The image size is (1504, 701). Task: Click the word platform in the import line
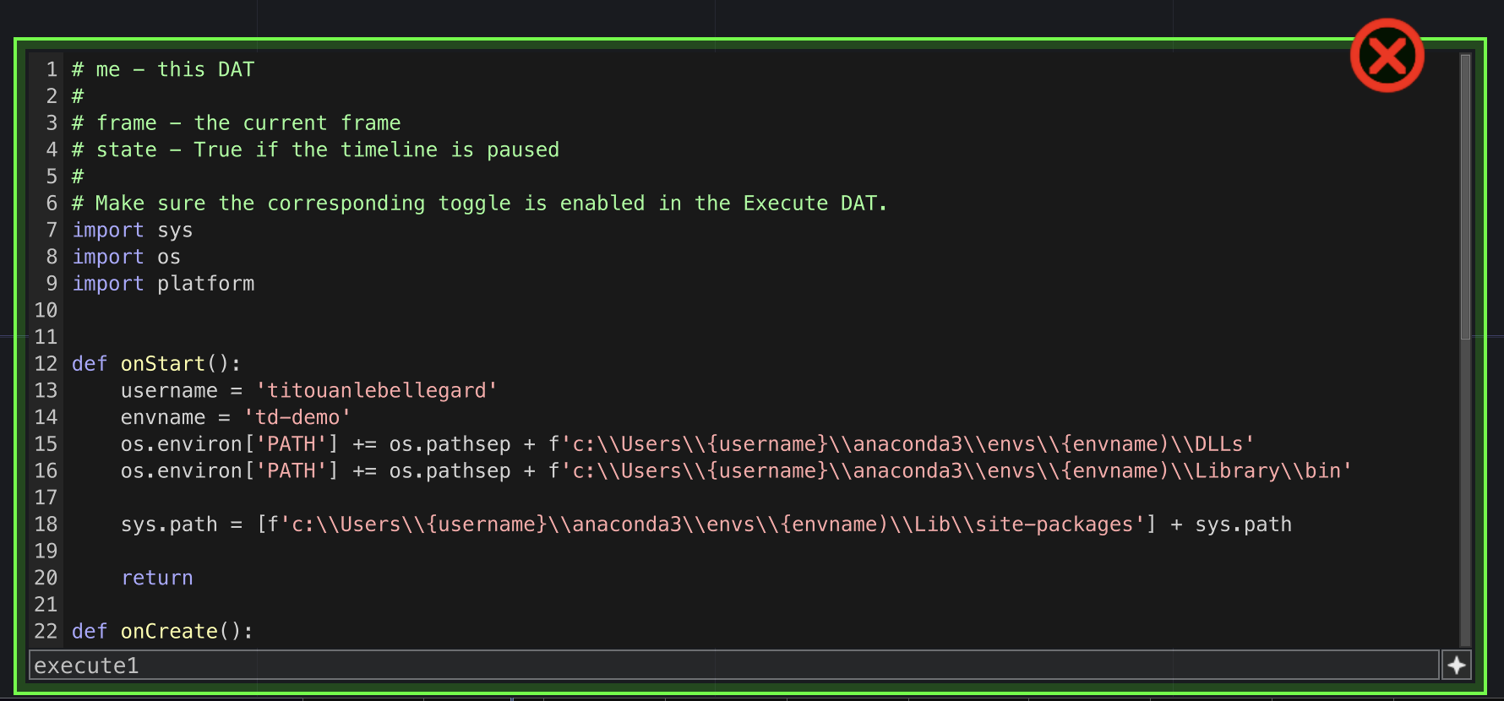coord(205,284)
